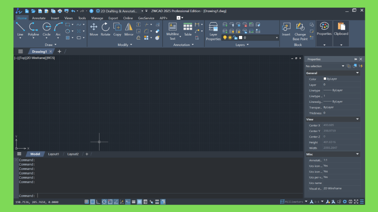
Task: Collapse the Misc properties section
Action: (357, 154)
